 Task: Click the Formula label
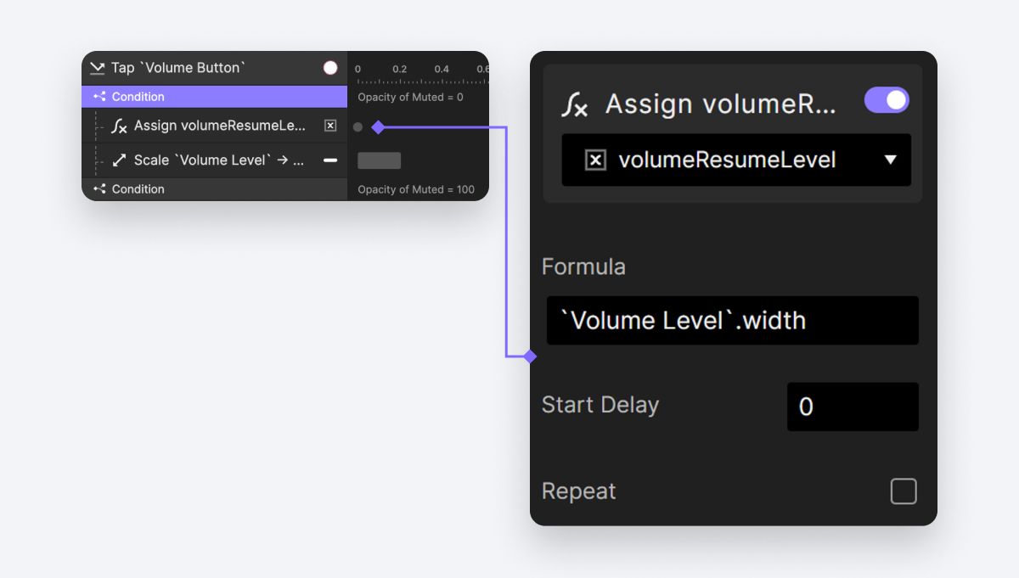583,267
